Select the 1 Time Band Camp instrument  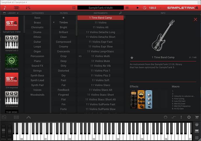pyautogui.click(x=100, y=18)
